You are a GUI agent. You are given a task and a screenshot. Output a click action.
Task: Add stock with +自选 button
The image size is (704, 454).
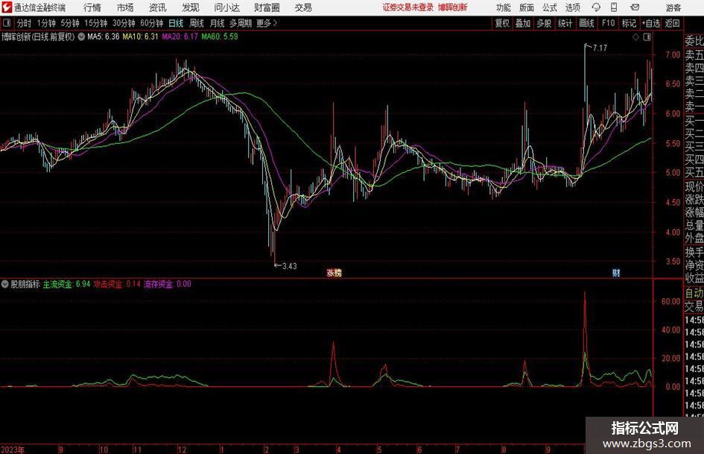(x=651, y=23)
